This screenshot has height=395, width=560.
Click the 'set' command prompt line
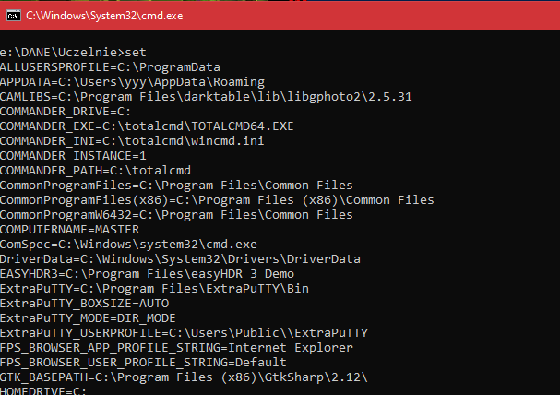pyautogui.click(x=74, y=51)
